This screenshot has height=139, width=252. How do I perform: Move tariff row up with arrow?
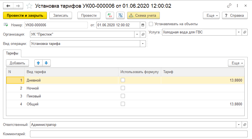pyautogui.click(x=38, y=63)
